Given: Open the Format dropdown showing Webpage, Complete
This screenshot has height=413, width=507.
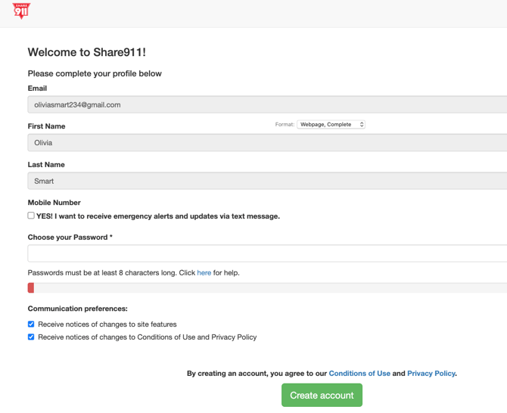Looking at the screenshot, I should click(331, 125).
